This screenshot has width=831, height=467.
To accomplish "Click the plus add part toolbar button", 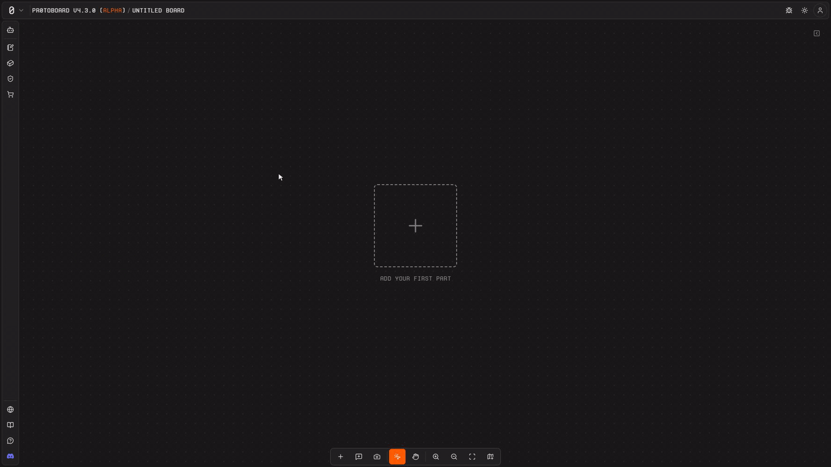I will pos(340,457).
